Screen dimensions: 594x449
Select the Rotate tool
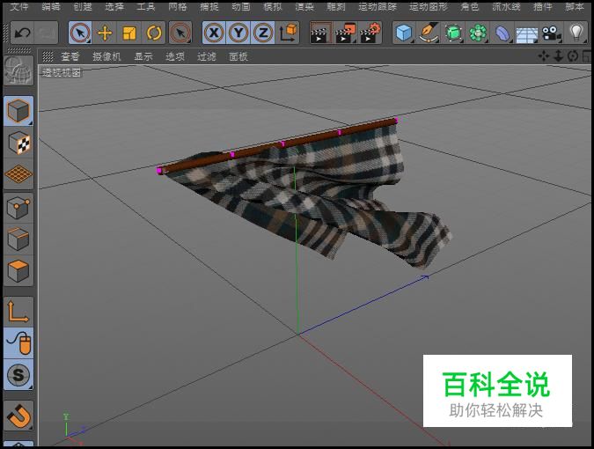tap(154, 33)
